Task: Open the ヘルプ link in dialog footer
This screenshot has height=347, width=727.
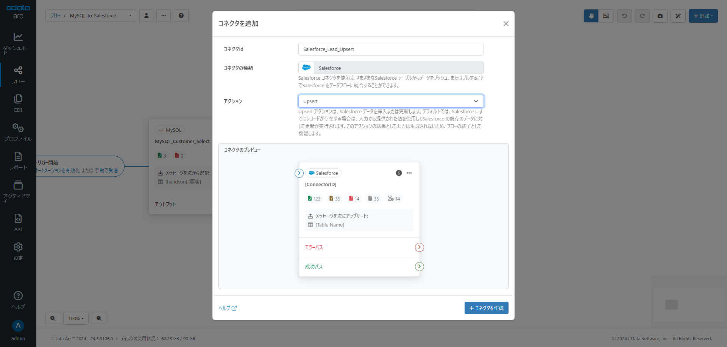Action: (228, 308)
